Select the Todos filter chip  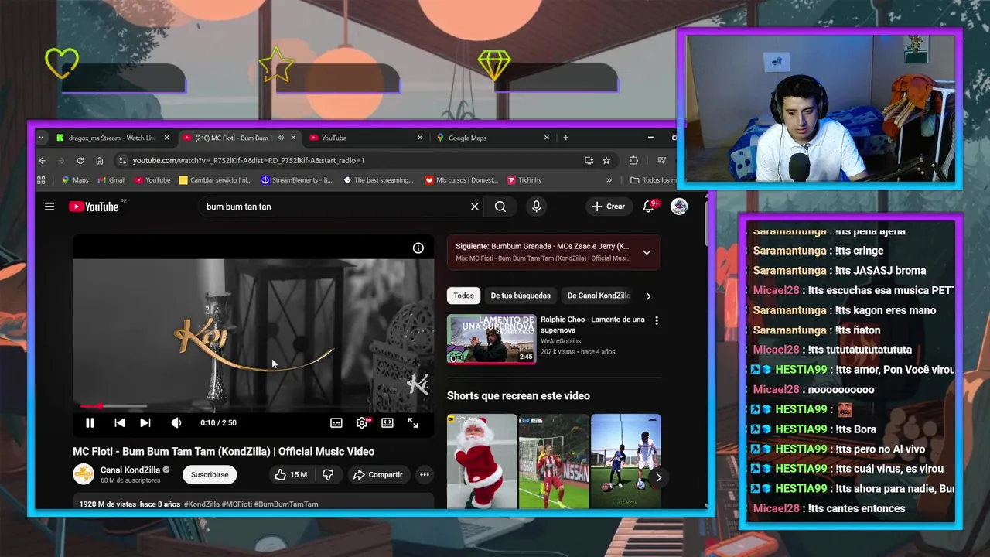click(x=464, y=296)
